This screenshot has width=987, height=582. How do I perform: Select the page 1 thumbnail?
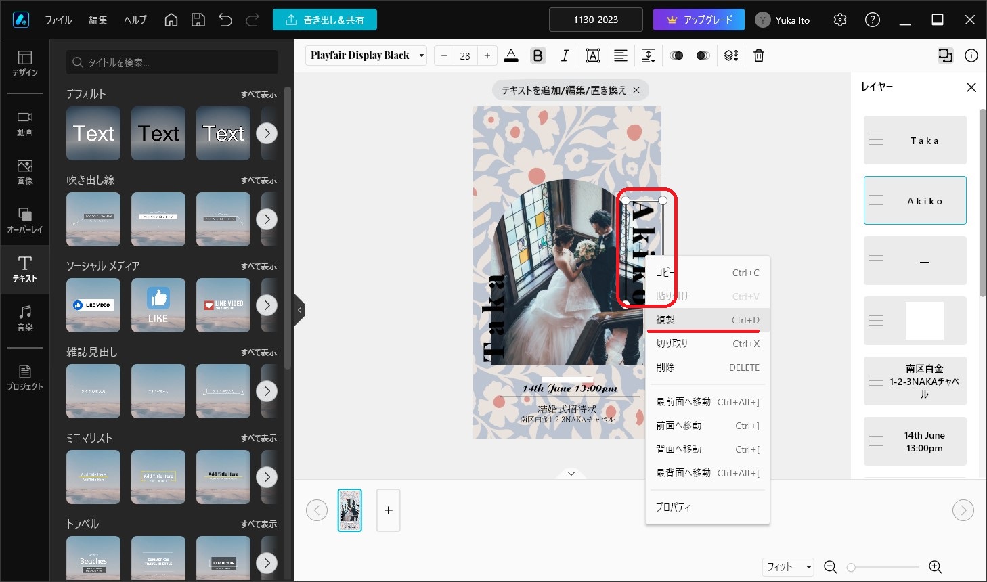click(350, 510)
